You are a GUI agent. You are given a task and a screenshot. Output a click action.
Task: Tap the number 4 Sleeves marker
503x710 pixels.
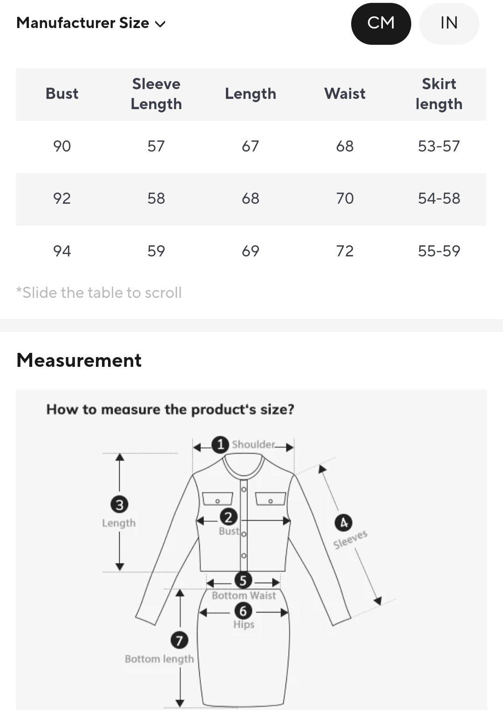tap(344, 523)
